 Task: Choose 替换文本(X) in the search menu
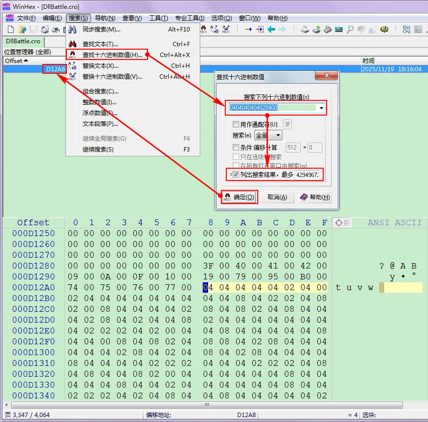click(x=100, y=66)
